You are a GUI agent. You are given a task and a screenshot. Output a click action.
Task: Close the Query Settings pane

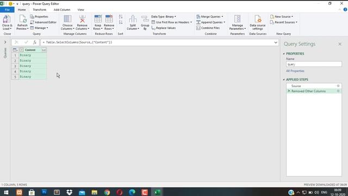tap(340, 44)
